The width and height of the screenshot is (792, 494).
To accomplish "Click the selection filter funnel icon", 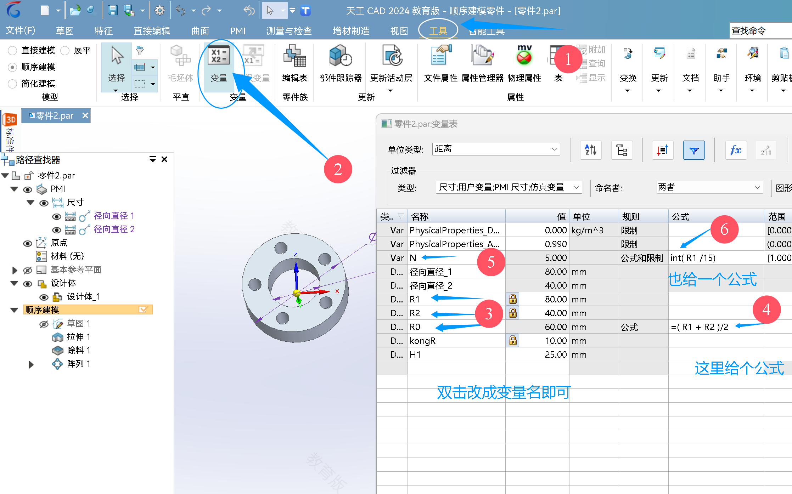I will pyautogui.click(x=140, y=51).
